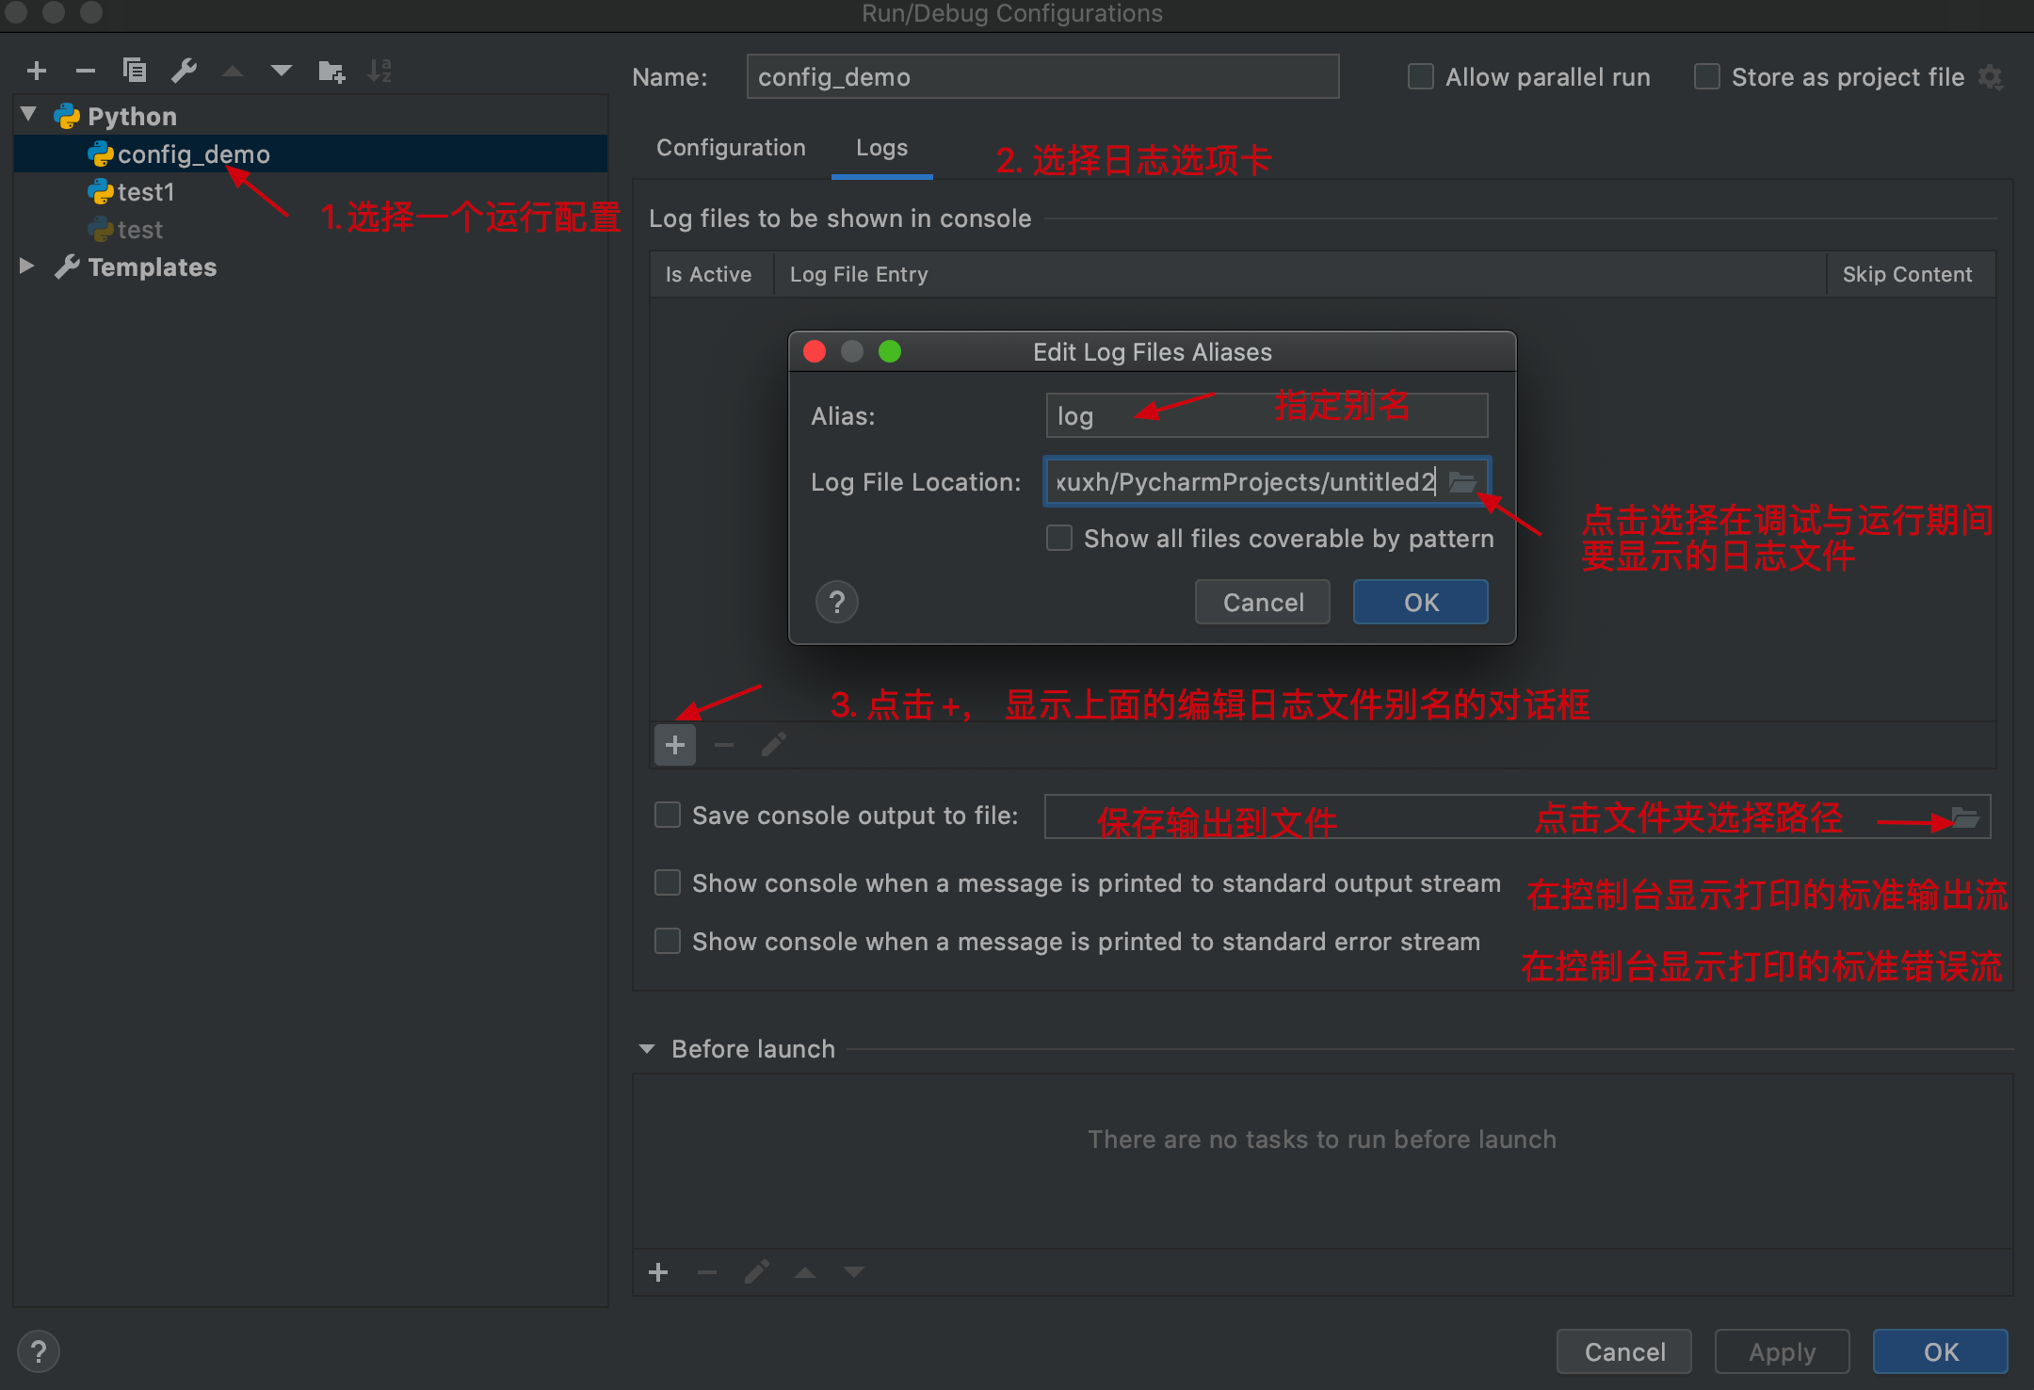Remove the selected run configuration

[x=86, y=71]
